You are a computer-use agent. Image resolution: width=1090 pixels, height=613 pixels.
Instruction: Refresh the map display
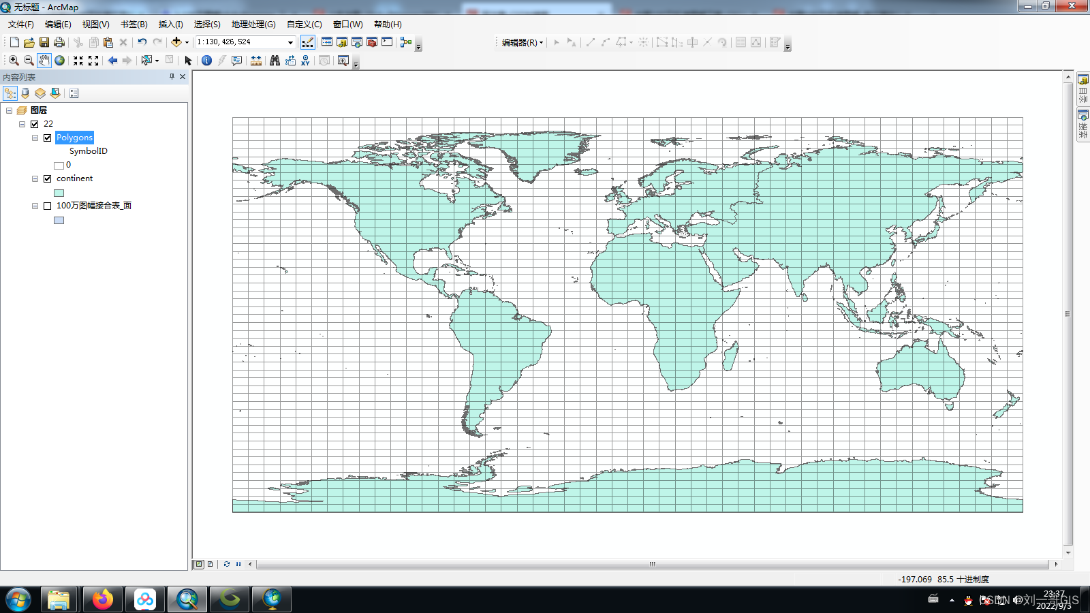(227, 564)
